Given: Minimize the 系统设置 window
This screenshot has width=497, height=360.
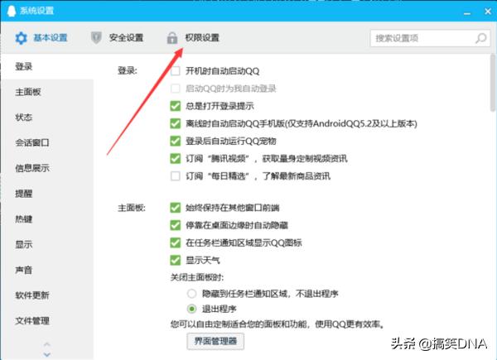Looking at the screenshot, I should click(x=467, y=13).
